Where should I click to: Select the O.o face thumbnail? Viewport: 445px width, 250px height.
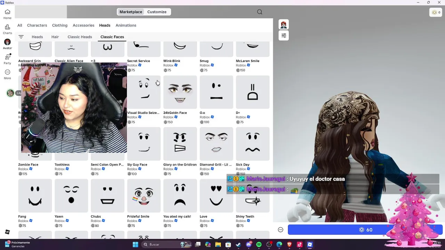216,92
